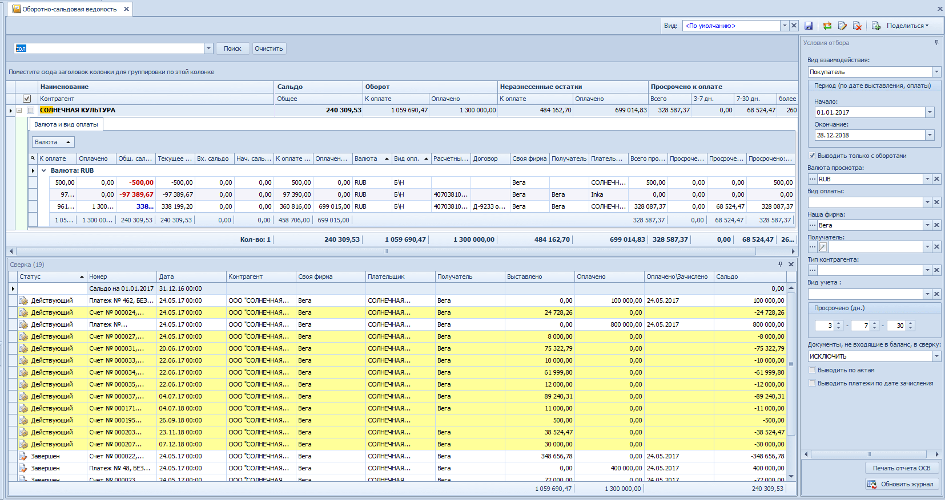This screenshot has width=945, height=500.
Task: Click Печать отчета ОСВ button
Action: [902, 468]
